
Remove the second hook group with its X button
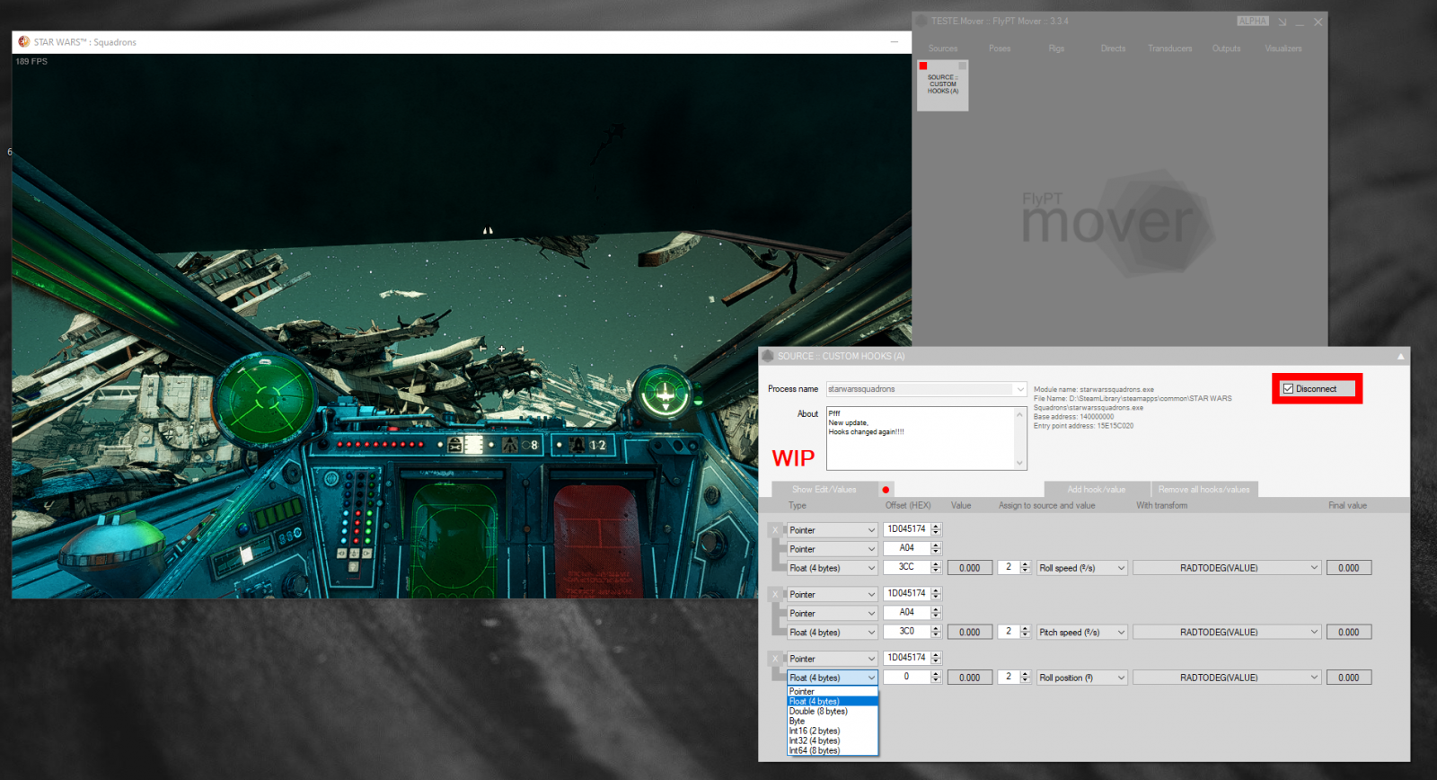[775, 594]
